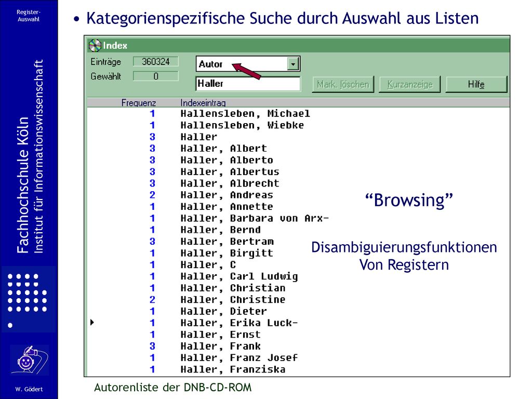The height and width of the screenshot is (399, 532).
Task: Select entry Haller, C
Action: [x=208, y=264]
